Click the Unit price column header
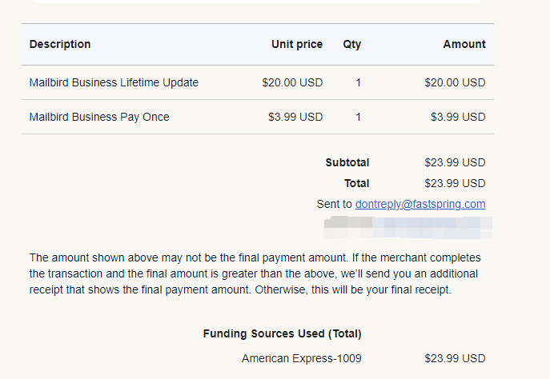Screen dimensions: 550x379 pyautogui.click(x=297, y=44)
